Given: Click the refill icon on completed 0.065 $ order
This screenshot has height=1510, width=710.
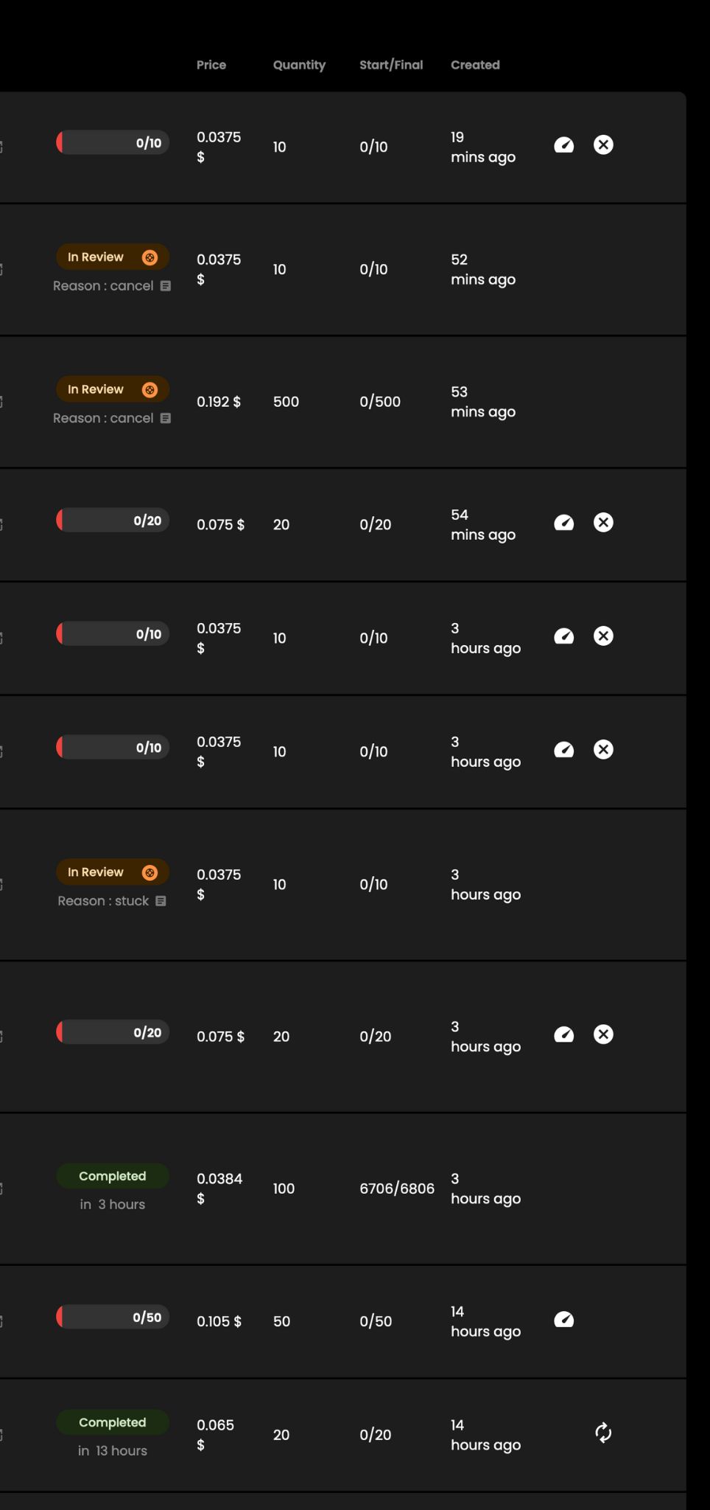Looking at the screenshot, I should tap(603, 1433).
